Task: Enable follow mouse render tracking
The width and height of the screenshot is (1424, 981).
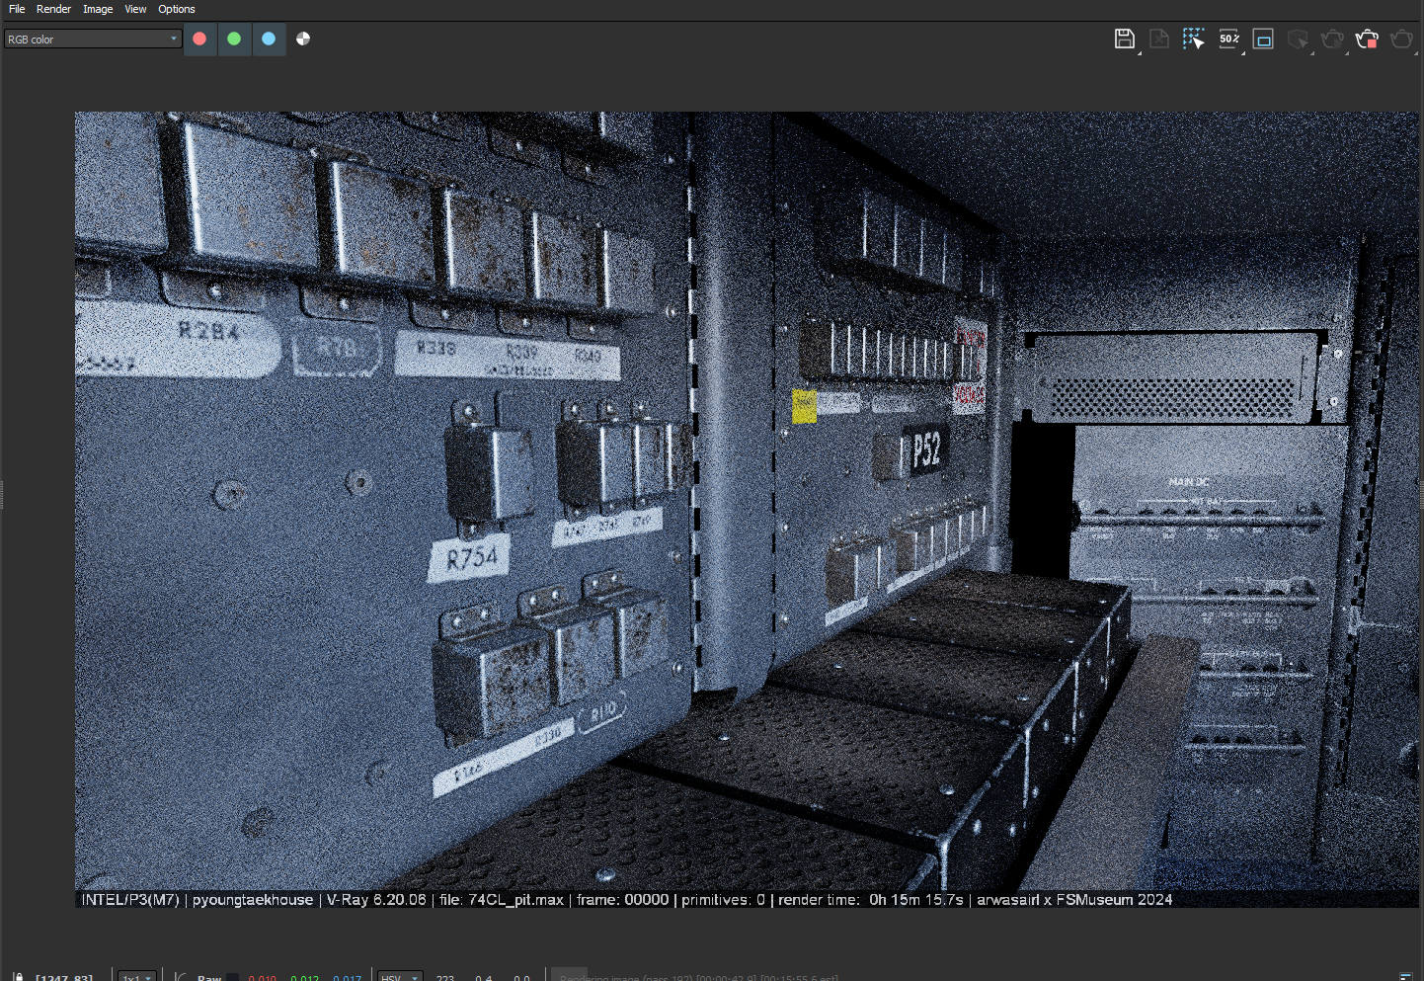Action: point(1194,39)
